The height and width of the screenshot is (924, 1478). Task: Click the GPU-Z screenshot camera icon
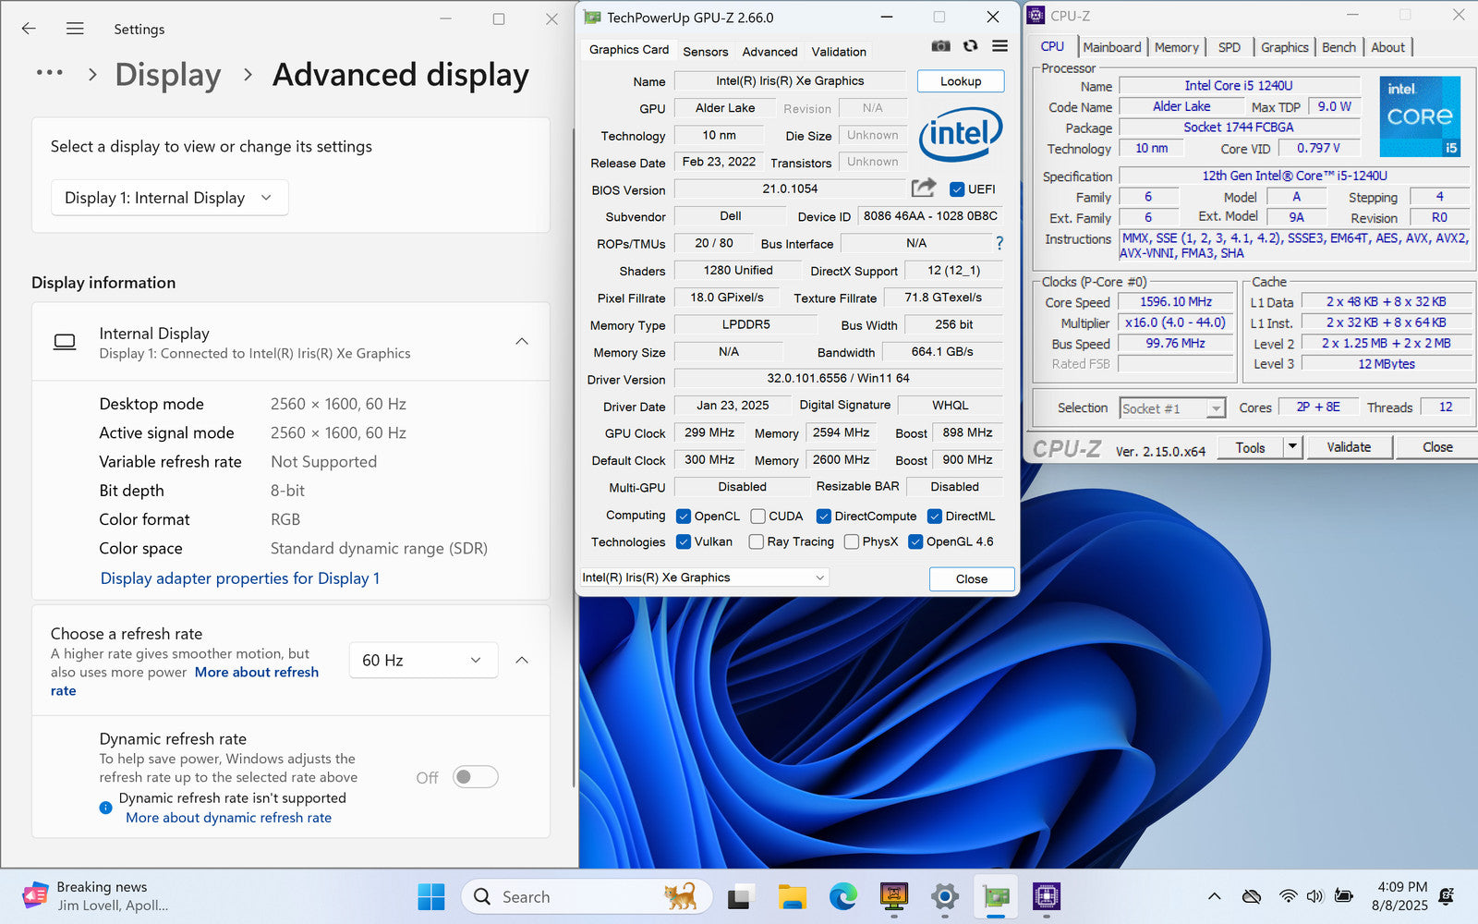[940, 46]
